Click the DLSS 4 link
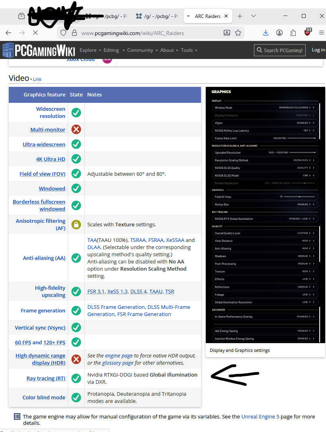 [139, 291]
